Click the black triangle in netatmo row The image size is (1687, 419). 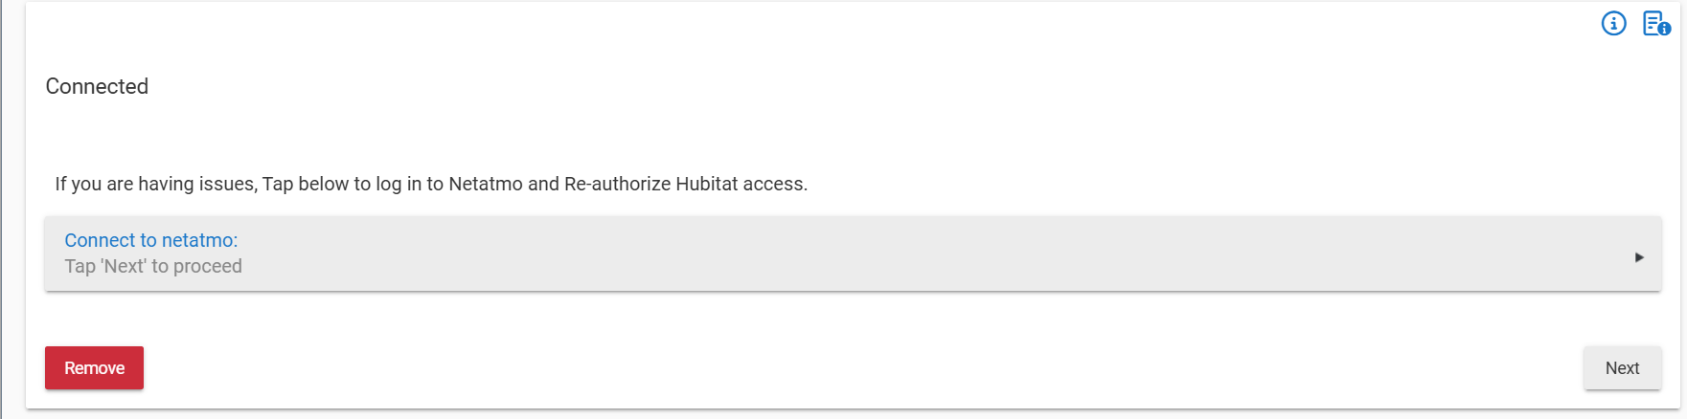point(1639,256)
